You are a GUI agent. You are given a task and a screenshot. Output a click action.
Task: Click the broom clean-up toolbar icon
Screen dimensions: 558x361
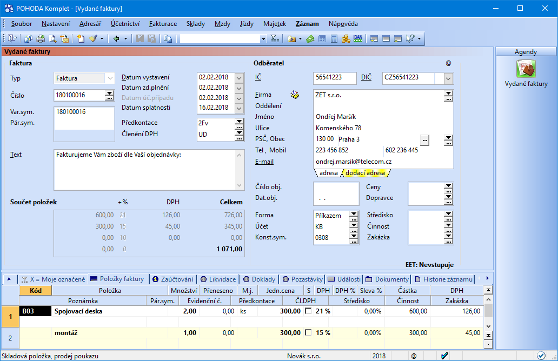coord(93,38)
